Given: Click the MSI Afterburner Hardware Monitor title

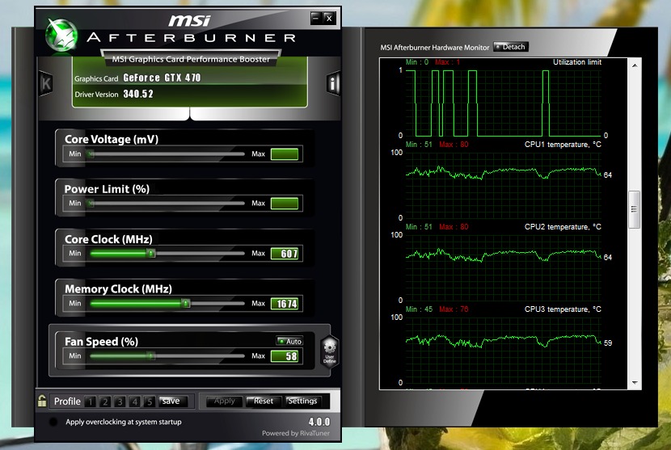Looking at the screenshot, I should 434,48.
